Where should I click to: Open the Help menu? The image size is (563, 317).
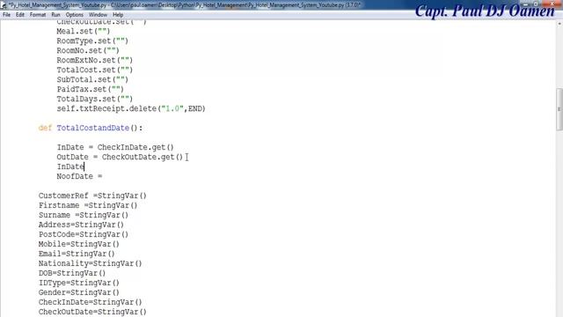(118, 15)
